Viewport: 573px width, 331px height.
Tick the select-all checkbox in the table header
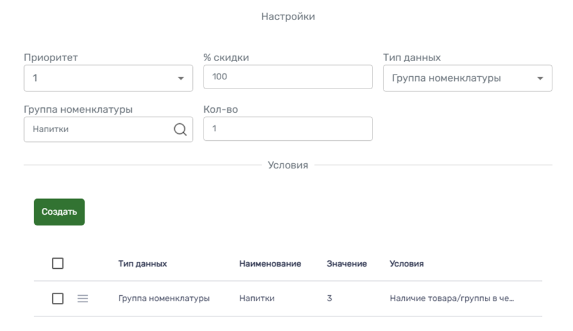coord(58,264)
